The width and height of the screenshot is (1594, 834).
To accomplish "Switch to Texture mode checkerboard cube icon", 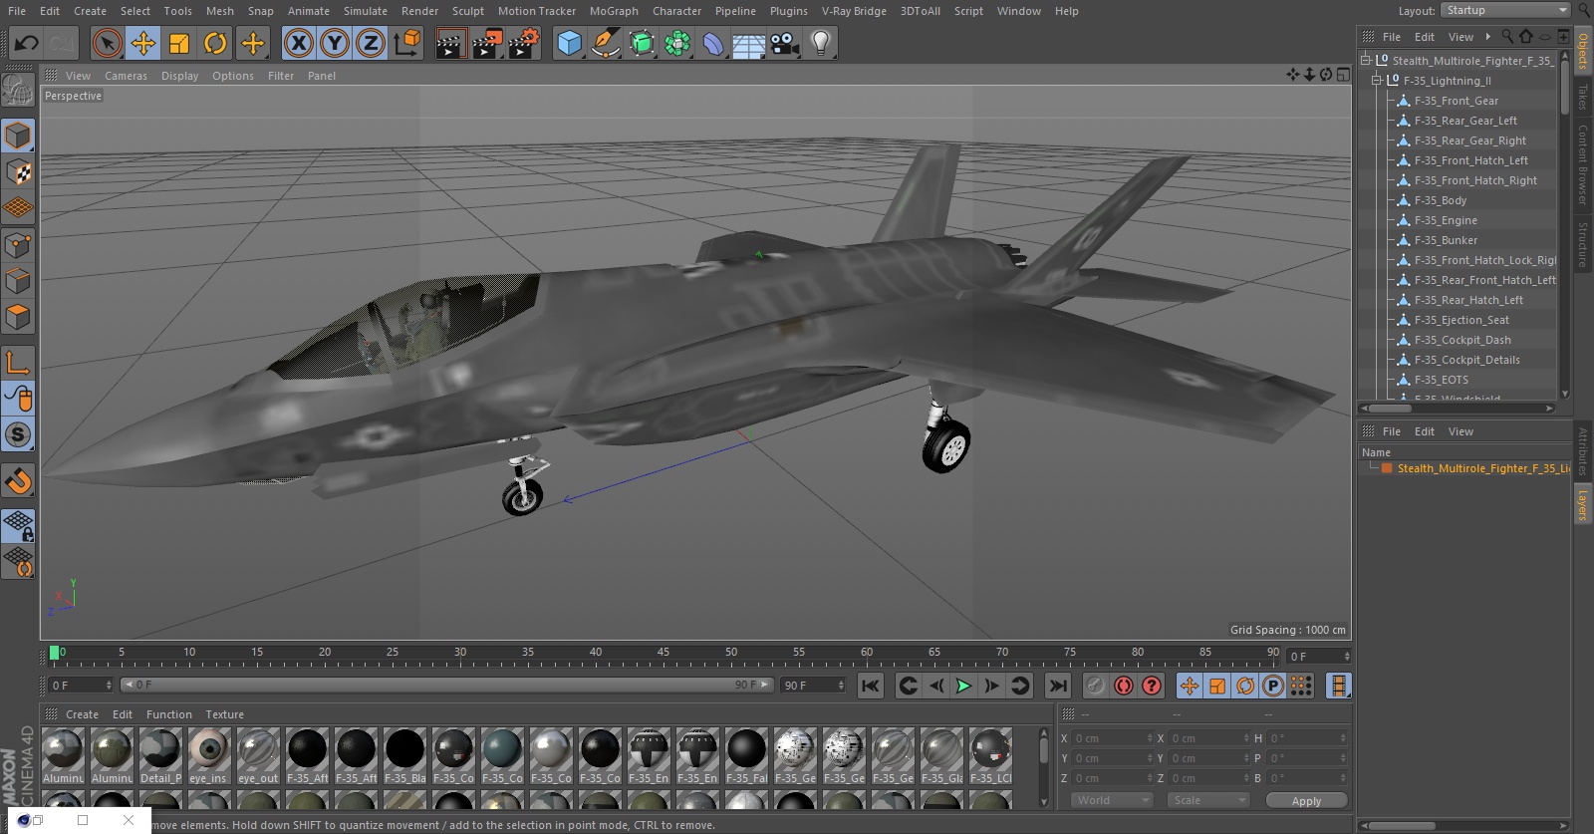I will tap(19, 172).
